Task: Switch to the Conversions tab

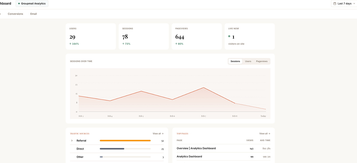Action: click(15, 14)
